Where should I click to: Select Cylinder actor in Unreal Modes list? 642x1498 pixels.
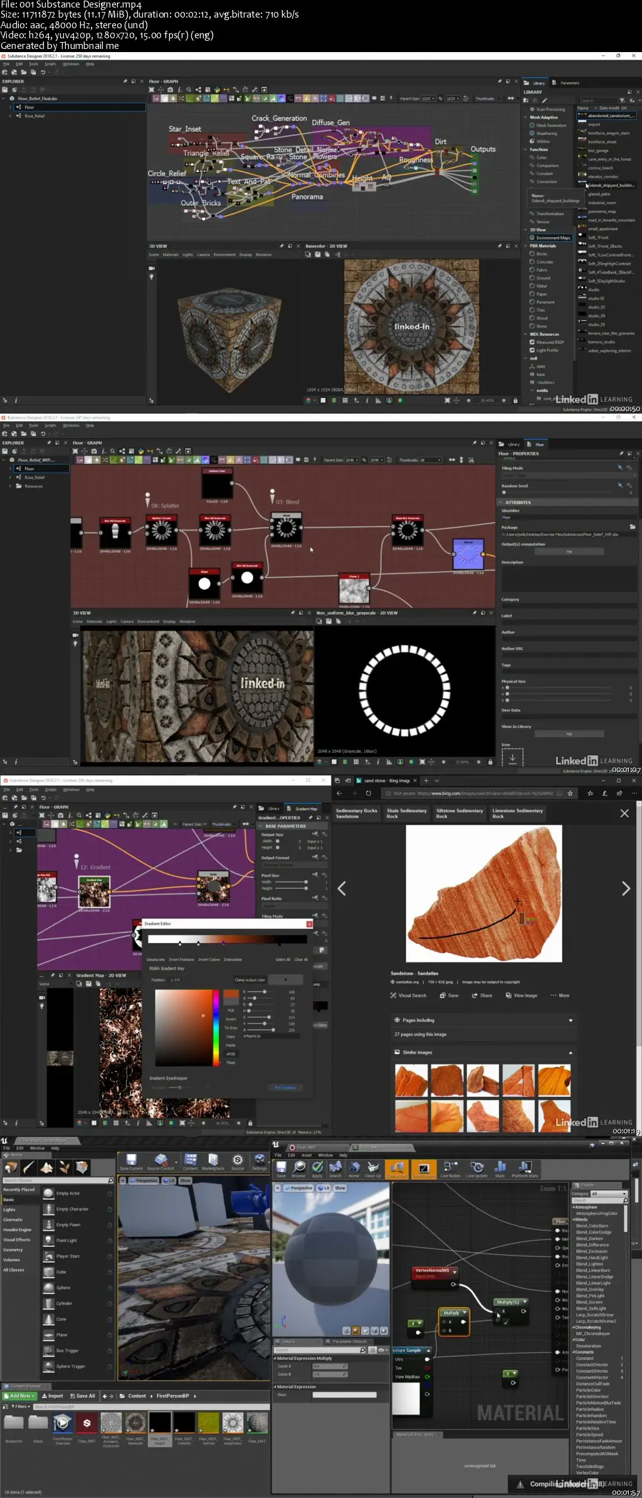click(x=78, y=1303)
